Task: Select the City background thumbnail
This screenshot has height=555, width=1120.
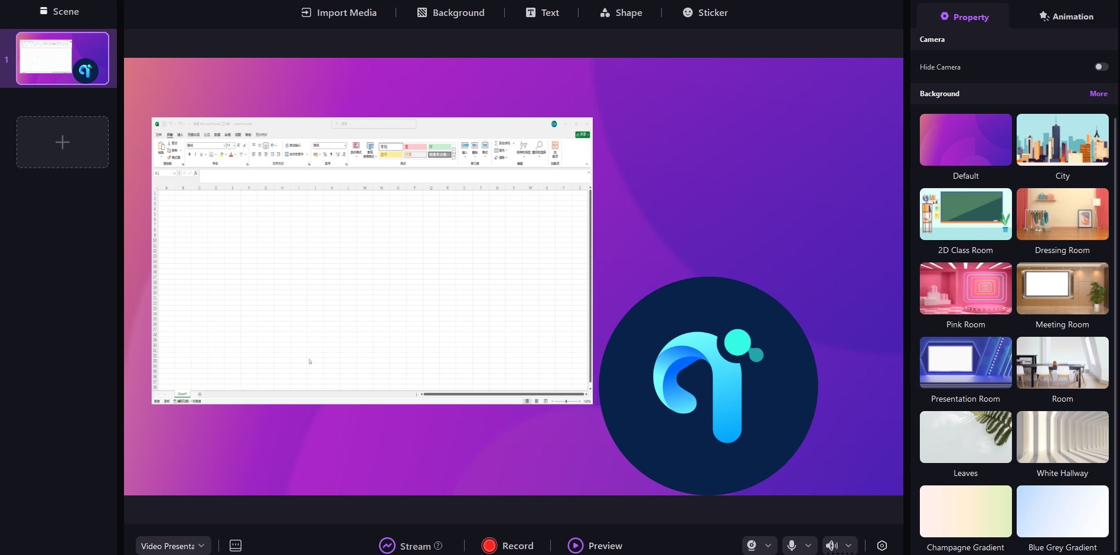Action: click(x=1063, y=140)
